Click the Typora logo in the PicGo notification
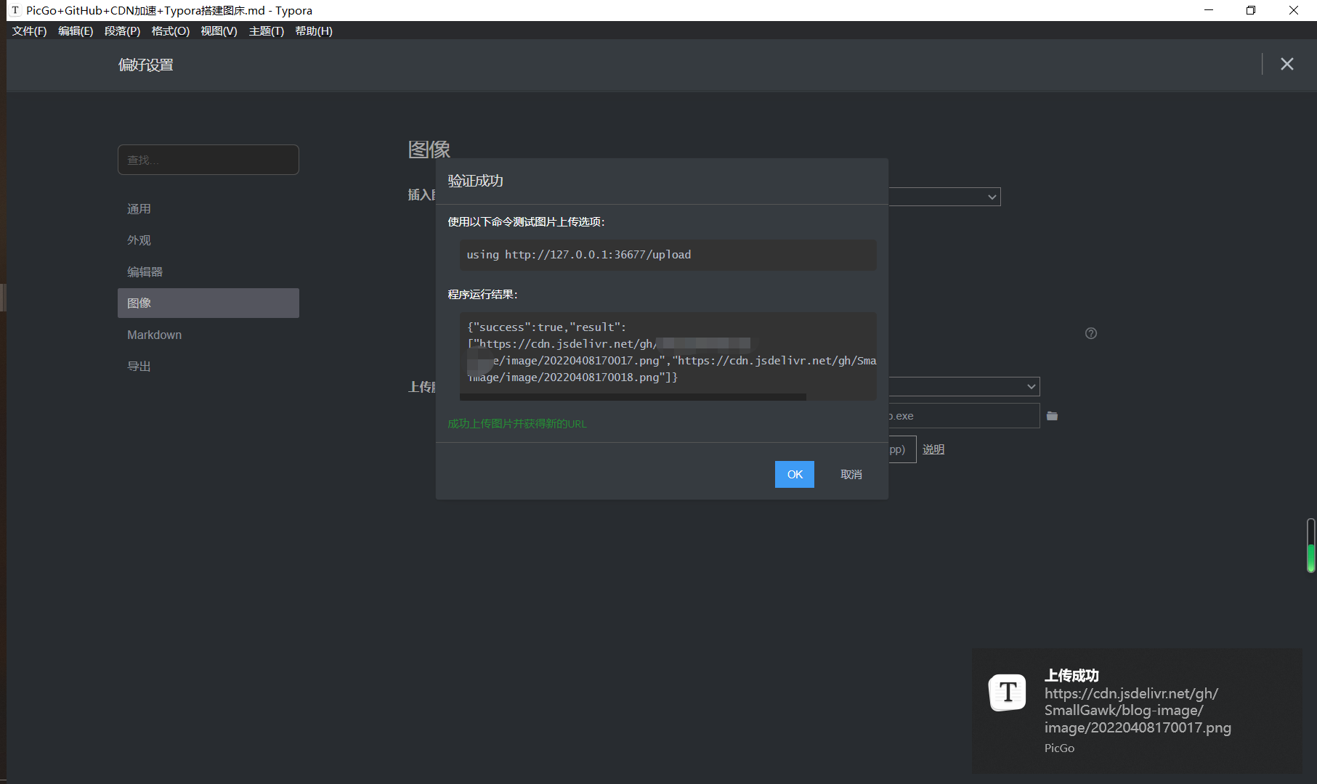 tap(1008, 693)
